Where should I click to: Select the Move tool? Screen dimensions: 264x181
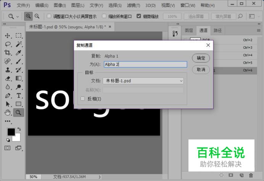point(7,36)
